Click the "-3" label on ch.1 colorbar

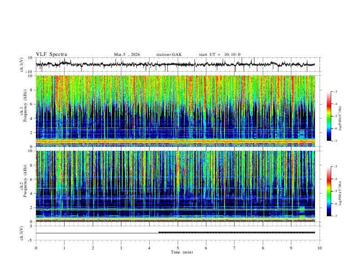335,91
